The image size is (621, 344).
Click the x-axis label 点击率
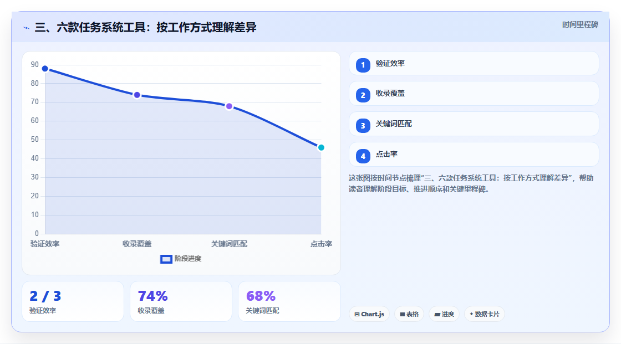[x=321, y=244]
